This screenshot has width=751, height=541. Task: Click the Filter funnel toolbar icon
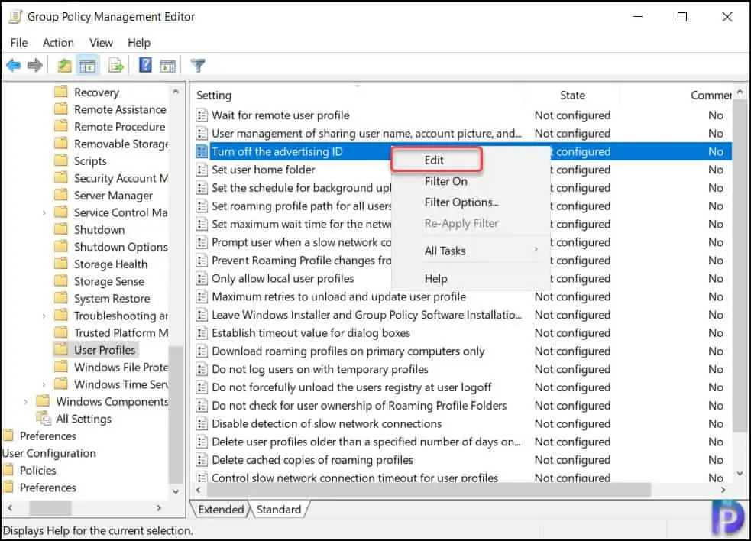(197, 66)
